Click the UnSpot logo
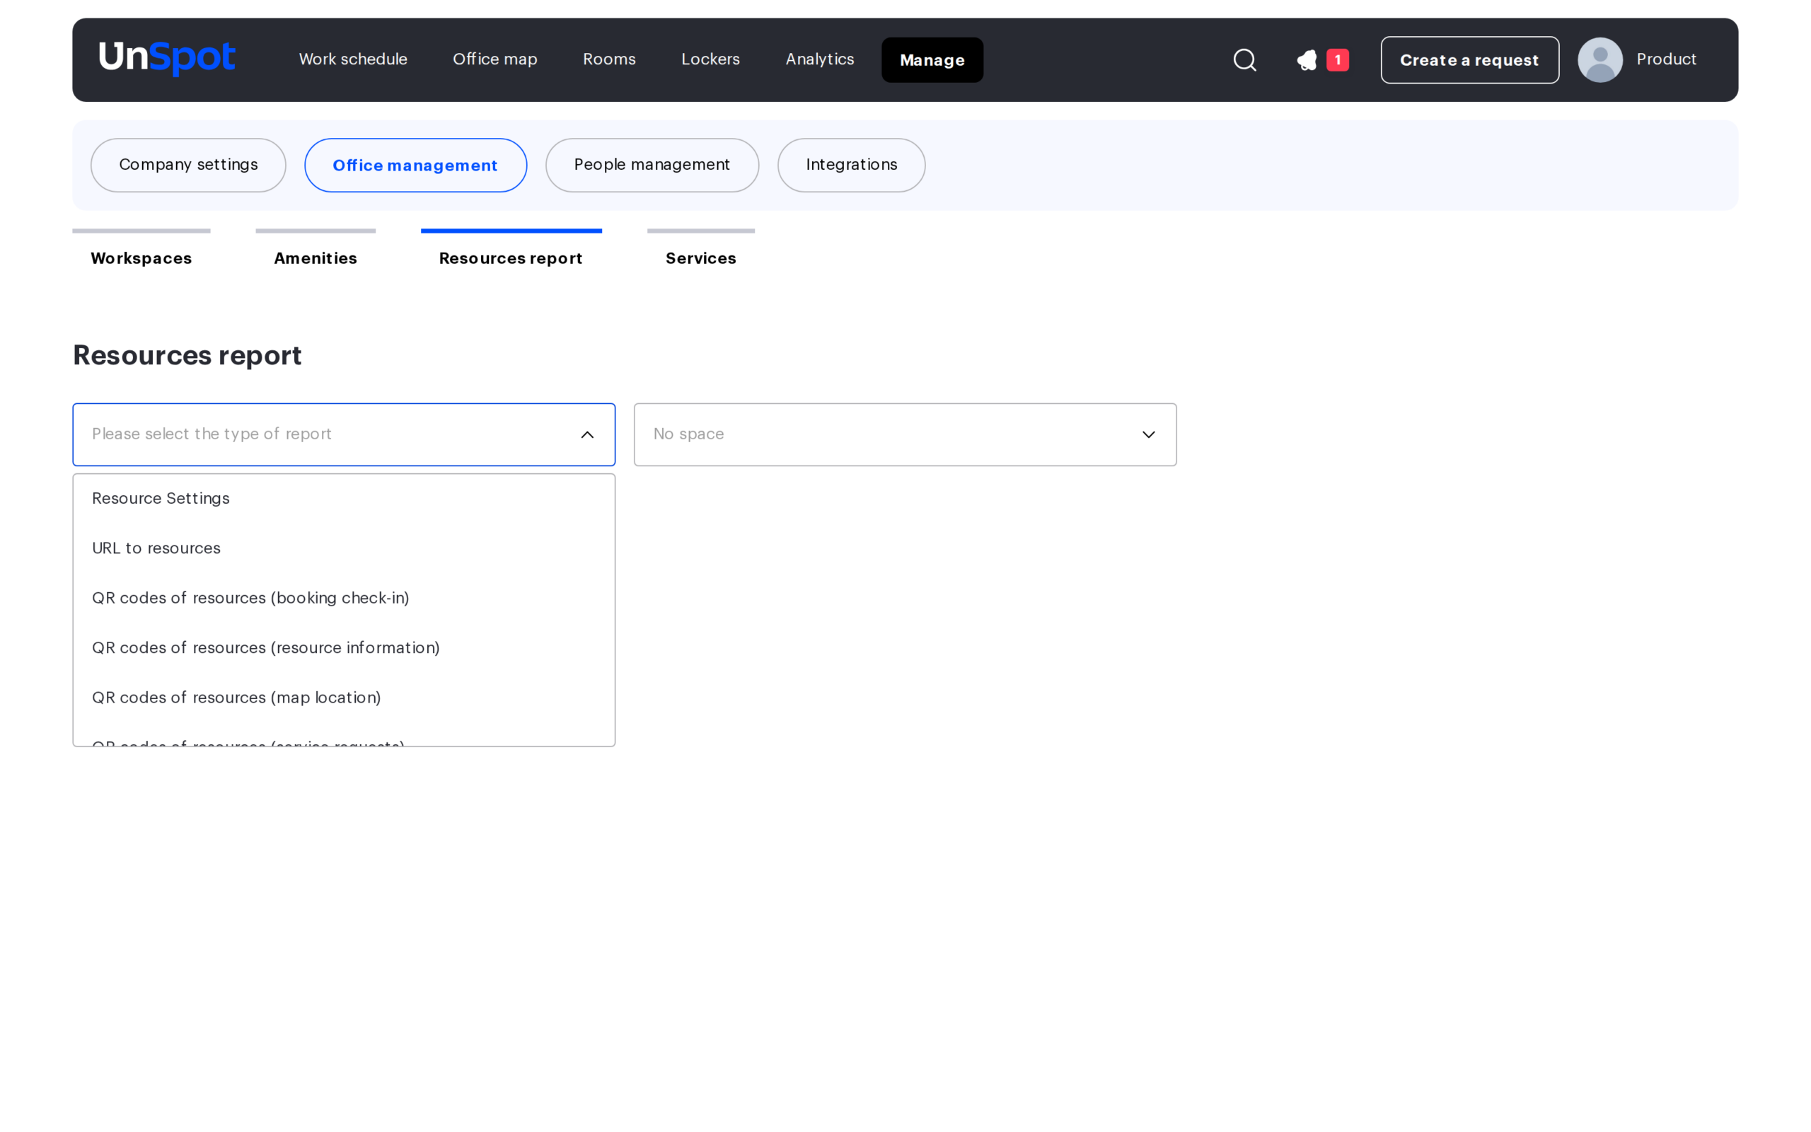This screenshot has width=1811, height=1132. point(167,59)
